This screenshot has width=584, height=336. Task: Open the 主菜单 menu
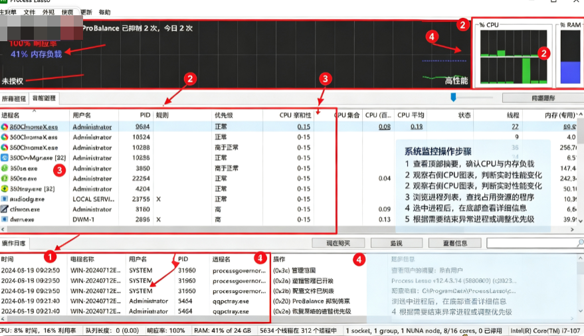[x=8, y=12]
